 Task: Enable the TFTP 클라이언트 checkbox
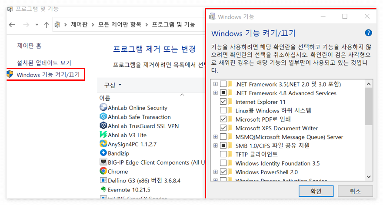[x=223, y=154]
